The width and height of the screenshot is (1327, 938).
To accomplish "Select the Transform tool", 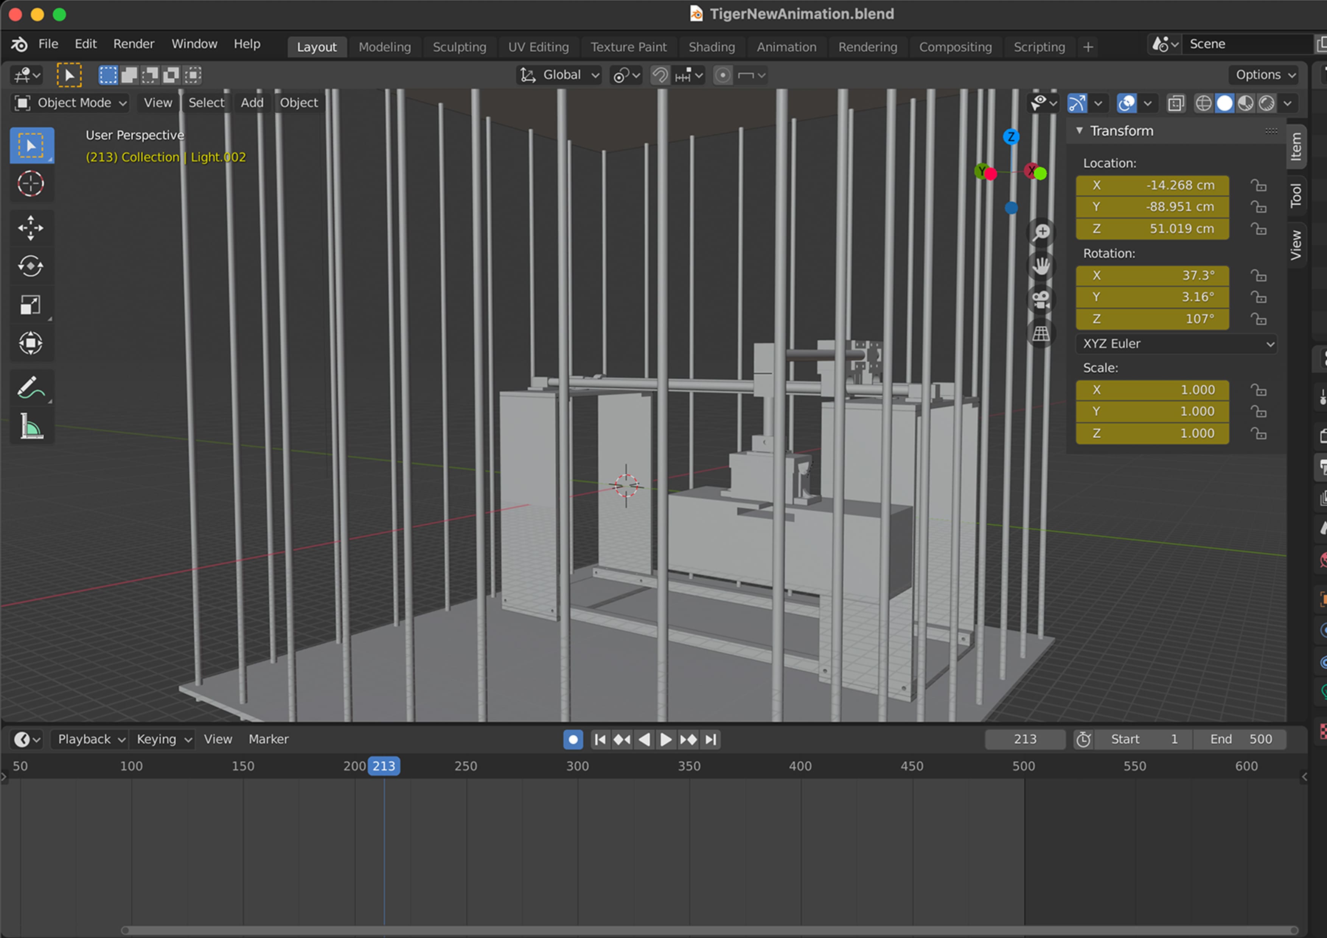I will point(31,343).
